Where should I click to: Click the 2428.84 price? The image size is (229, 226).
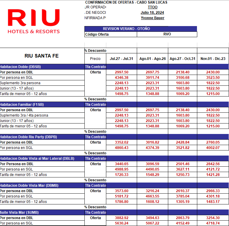point(183,142)
